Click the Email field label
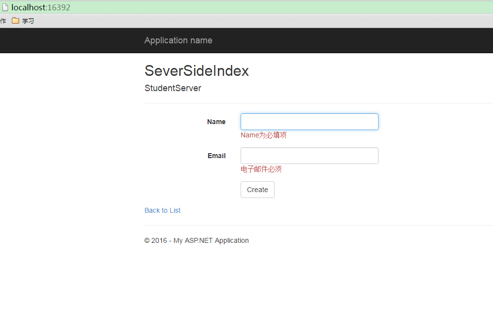Image resolution: width=493 pixels, height=331 pixels. coord(216,156)
